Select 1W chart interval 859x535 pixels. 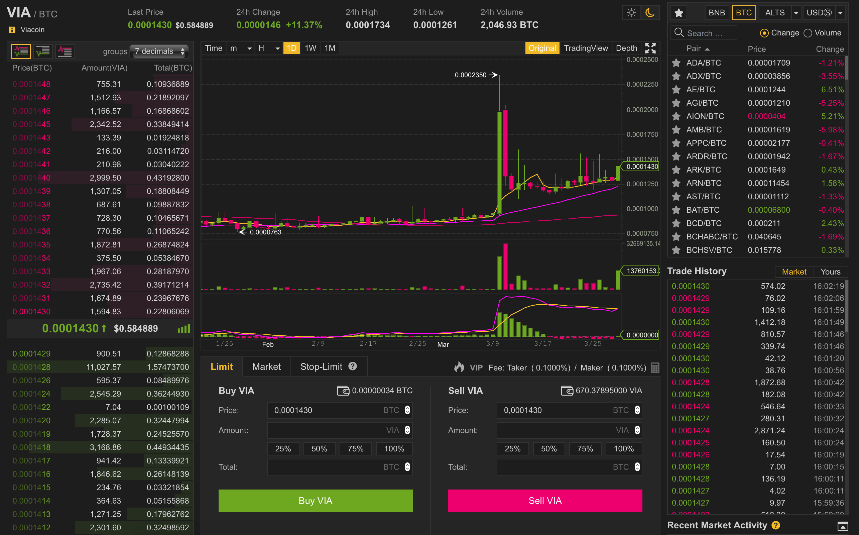click(x=311, y=48)
